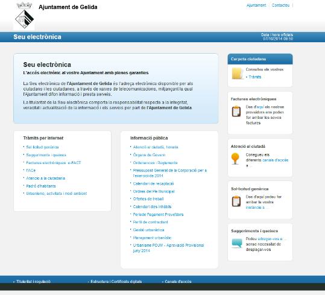This screenshot has height=295, width=325.
Task: Click the Ajuntament de Gelida coat of arms logo
Action: (24, 16)
